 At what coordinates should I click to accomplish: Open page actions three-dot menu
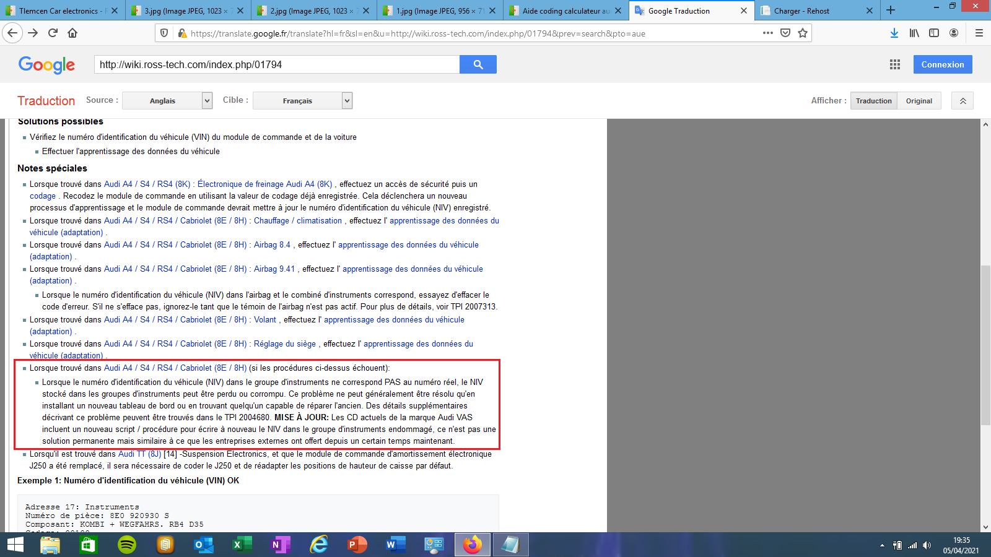[x=768, y=33]
